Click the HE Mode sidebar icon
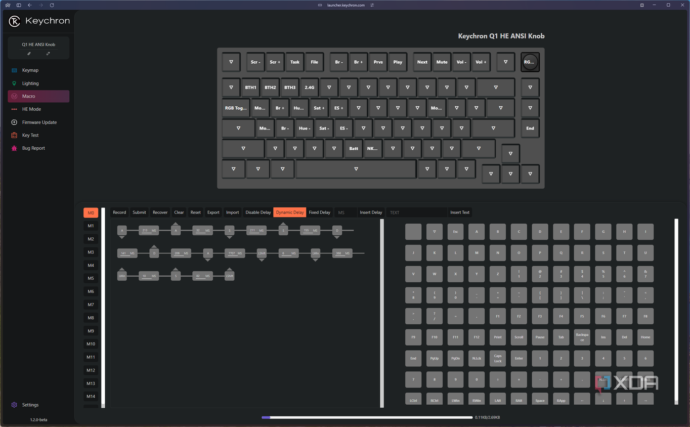The height and width of the screenshot is (427, 690). [14, 109]
